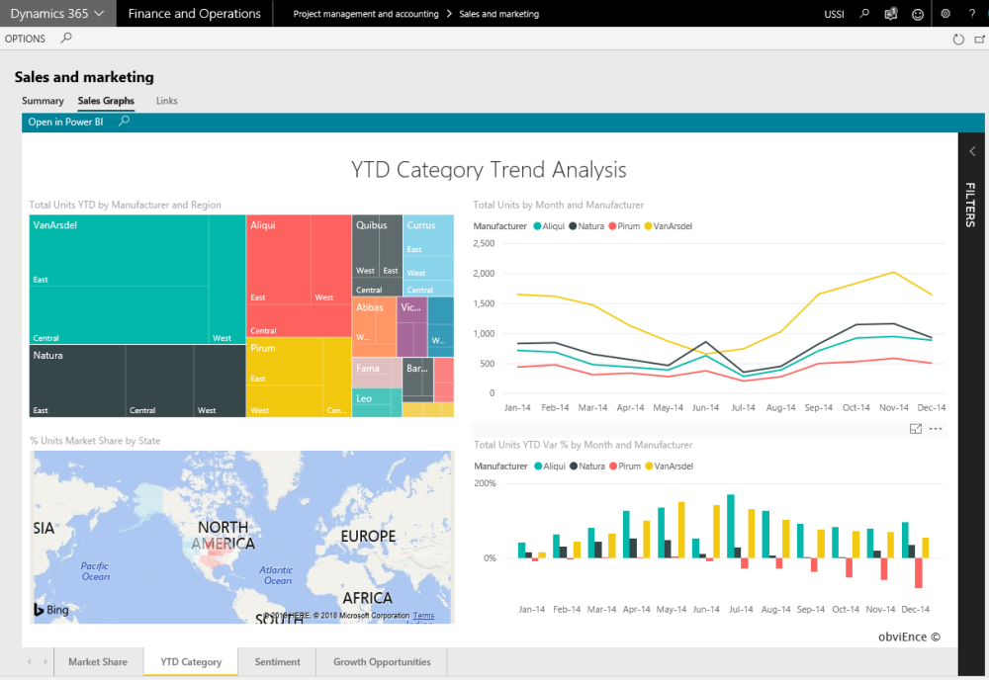The image size is (989, 680).
Task: Open the Sentiment report page tab
Action: point(278,662)
